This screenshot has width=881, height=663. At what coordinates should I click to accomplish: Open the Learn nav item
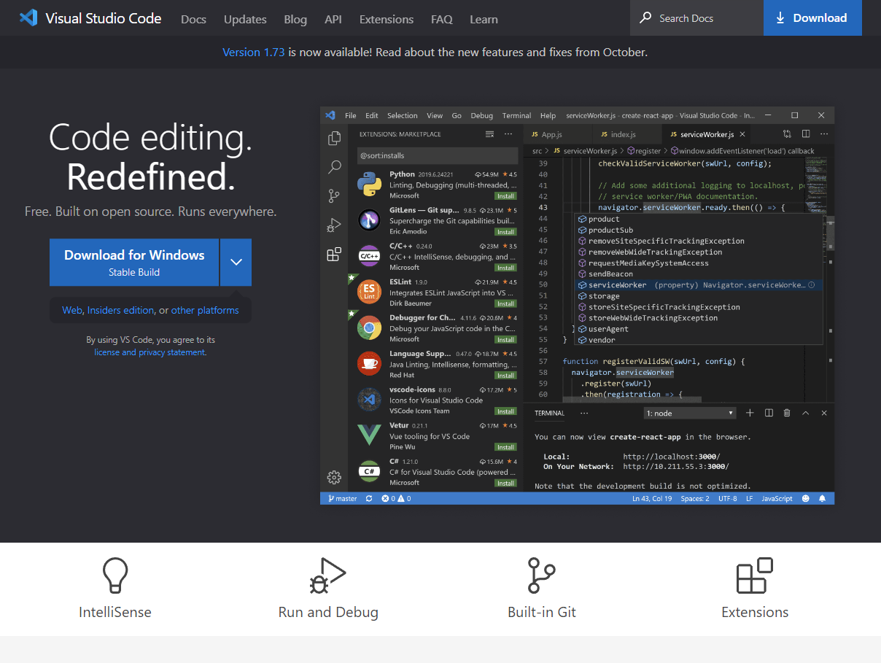point(484,19)
